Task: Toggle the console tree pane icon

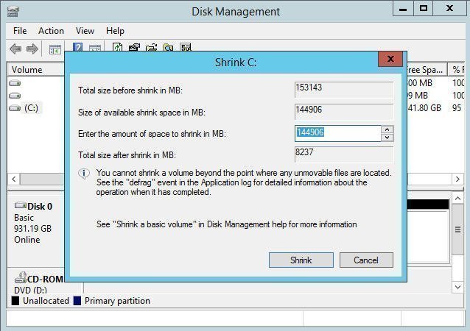Action: tap(54, 49)
